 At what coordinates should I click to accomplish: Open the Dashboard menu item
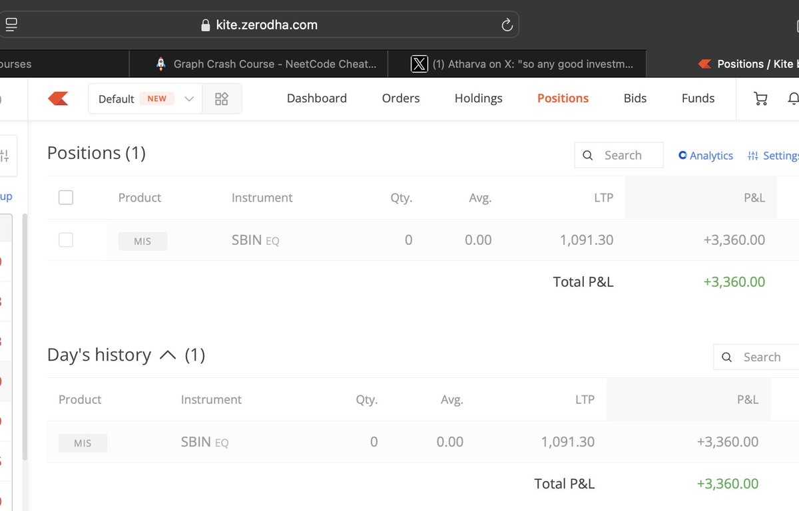(x=317, y=98)
